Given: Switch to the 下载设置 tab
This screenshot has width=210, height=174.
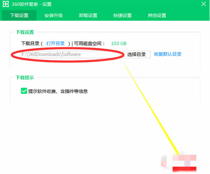Looking at the screenshot, I should tap(19, 15).
